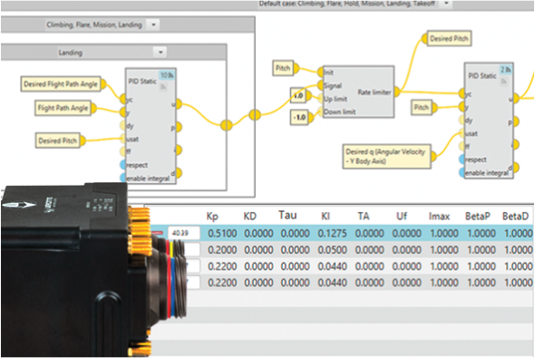Click the BetaD column header
Screen dimensions: 535x358
pos(515,217)
